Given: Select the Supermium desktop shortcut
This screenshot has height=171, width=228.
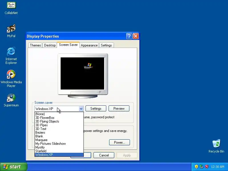Looking at the screenshot, I should point(11,100).
